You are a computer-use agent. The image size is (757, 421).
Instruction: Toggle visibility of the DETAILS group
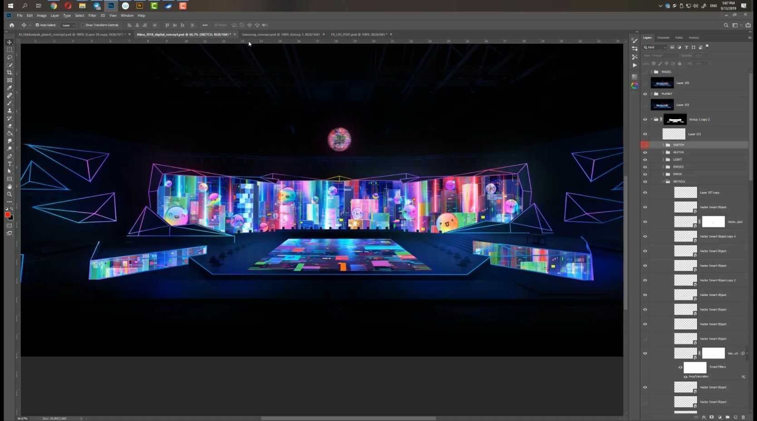pyautogui.click(x=645, y=182)
